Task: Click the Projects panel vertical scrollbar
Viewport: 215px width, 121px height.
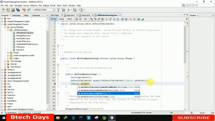Action: pyautogui.click(x=47, y=67)
